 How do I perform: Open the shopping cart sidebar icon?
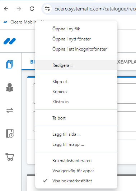(x=10, y=157)
